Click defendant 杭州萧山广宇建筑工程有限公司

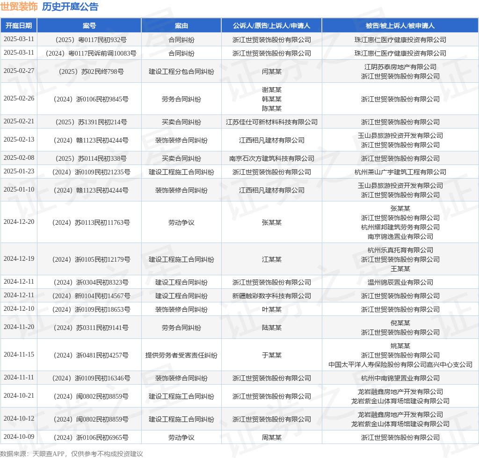(x=400, y=172)
